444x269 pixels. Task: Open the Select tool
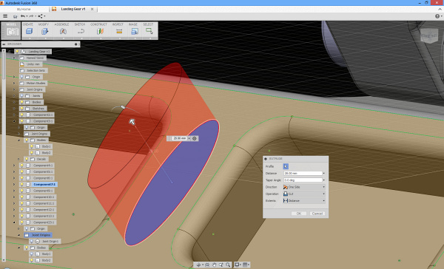[x=149, y=31]
